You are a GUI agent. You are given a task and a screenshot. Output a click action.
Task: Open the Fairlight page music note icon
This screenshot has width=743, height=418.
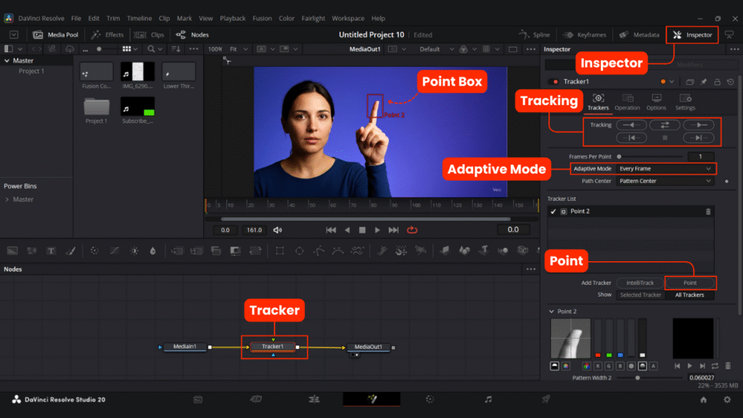coord(488,399)
